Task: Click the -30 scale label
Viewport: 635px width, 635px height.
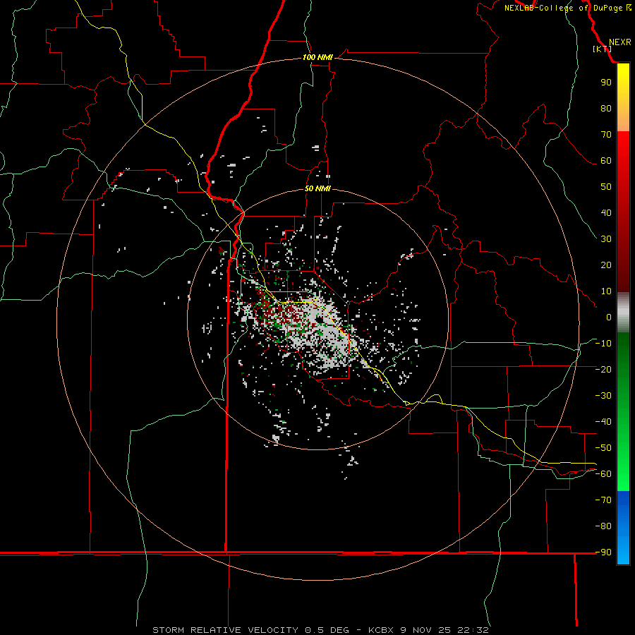Action: 603,396
